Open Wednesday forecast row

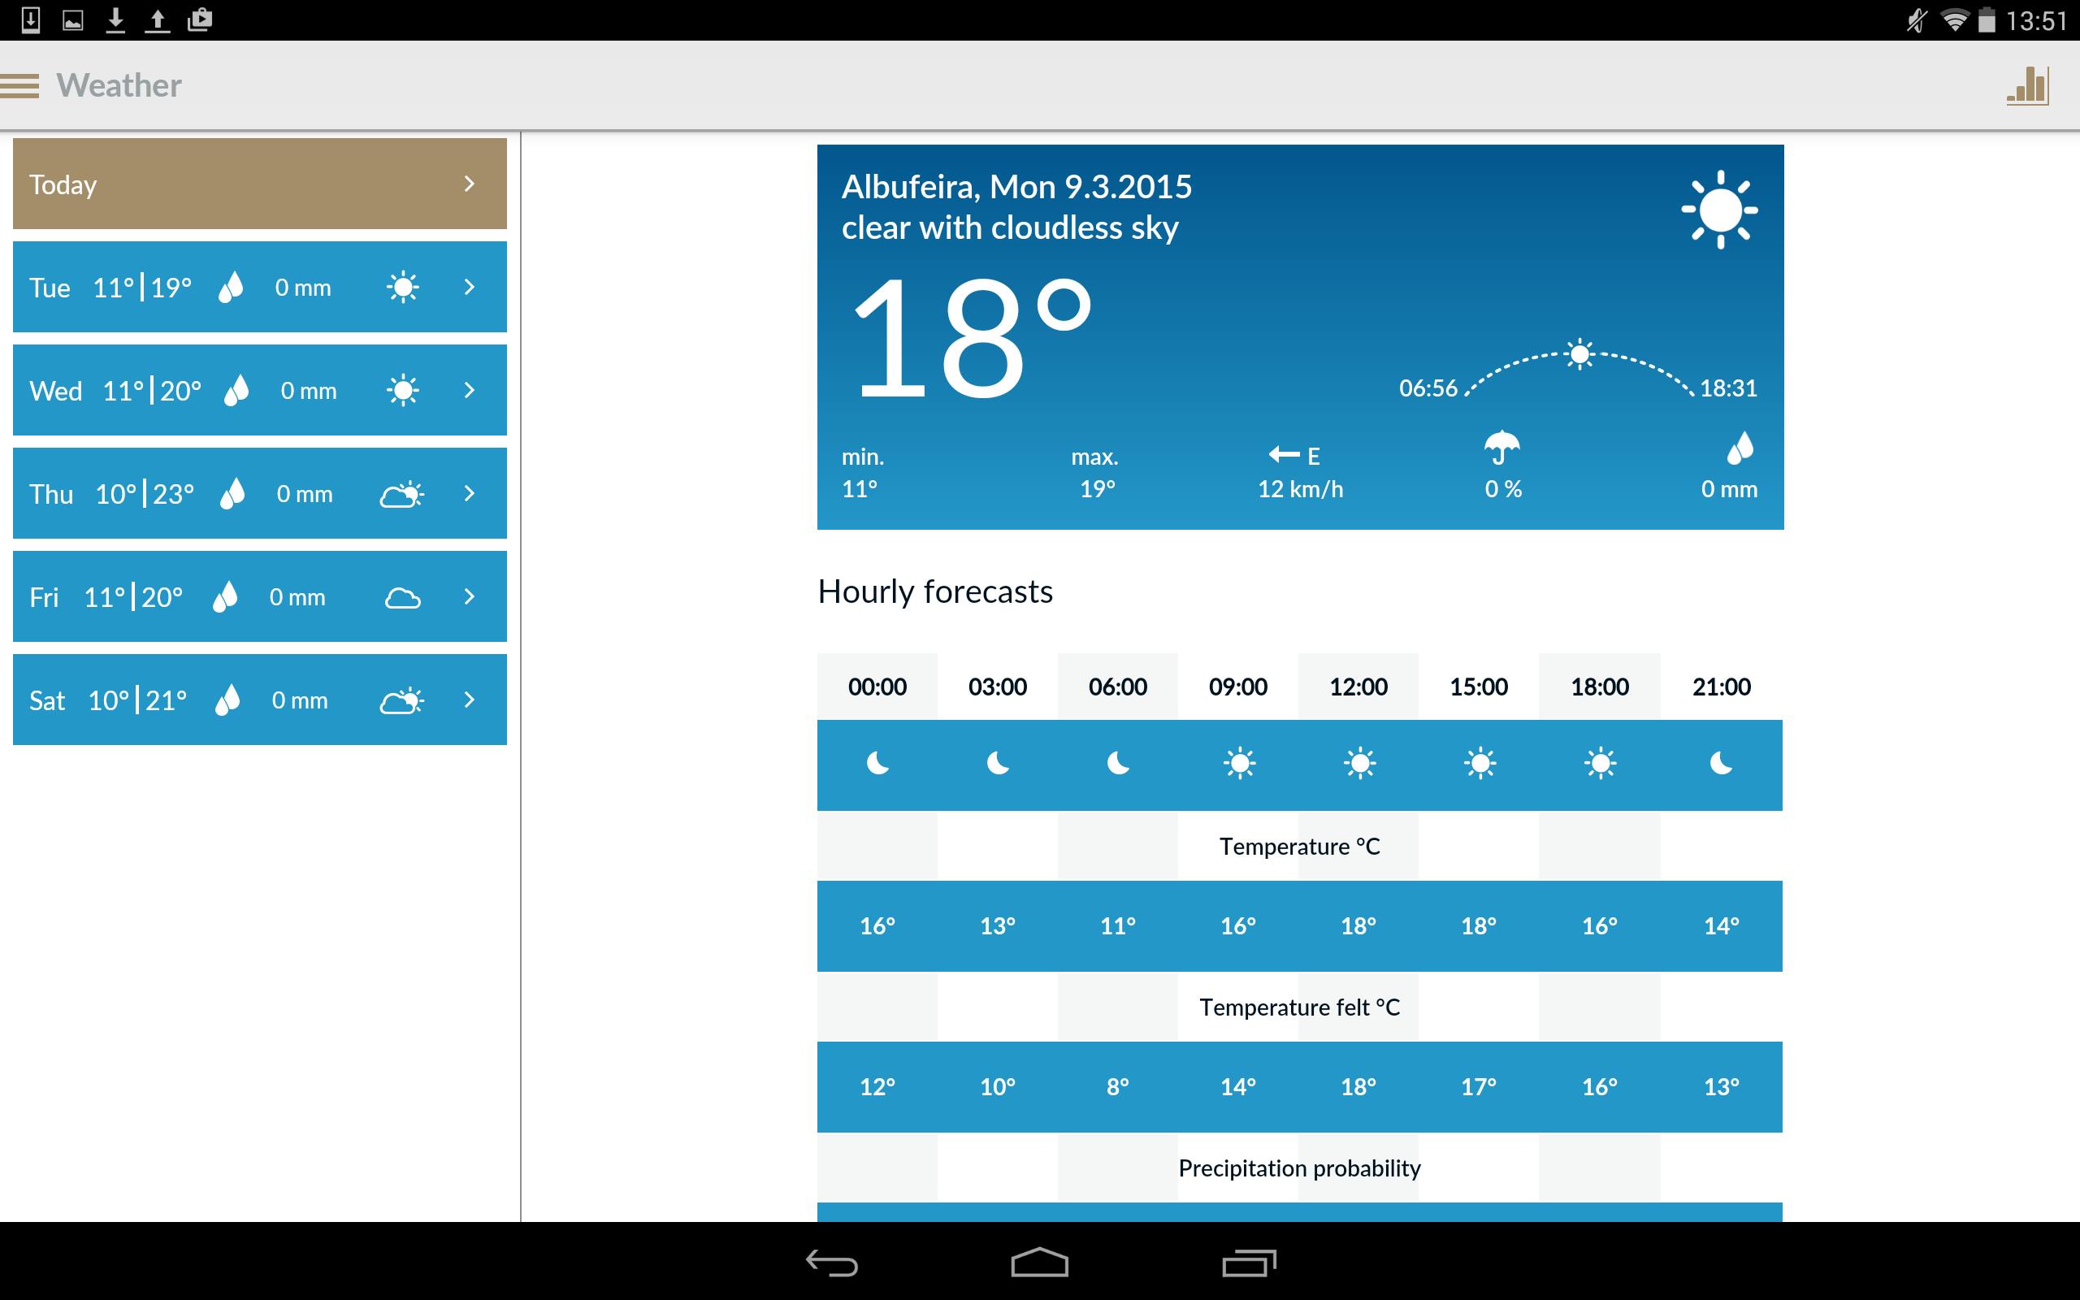click(259, 390)
